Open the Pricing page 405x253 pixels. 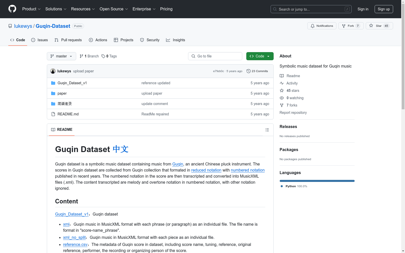click(166, 9)
